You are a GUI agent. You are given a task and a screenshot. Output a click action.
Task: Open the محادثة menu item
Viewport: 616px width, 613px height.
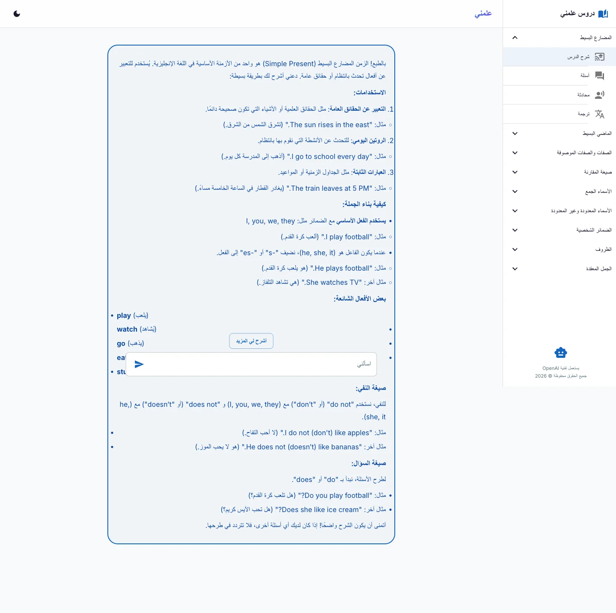[559, 95]
